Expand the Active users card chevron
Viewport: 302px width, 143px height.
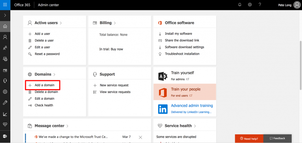tap(61, 23)
